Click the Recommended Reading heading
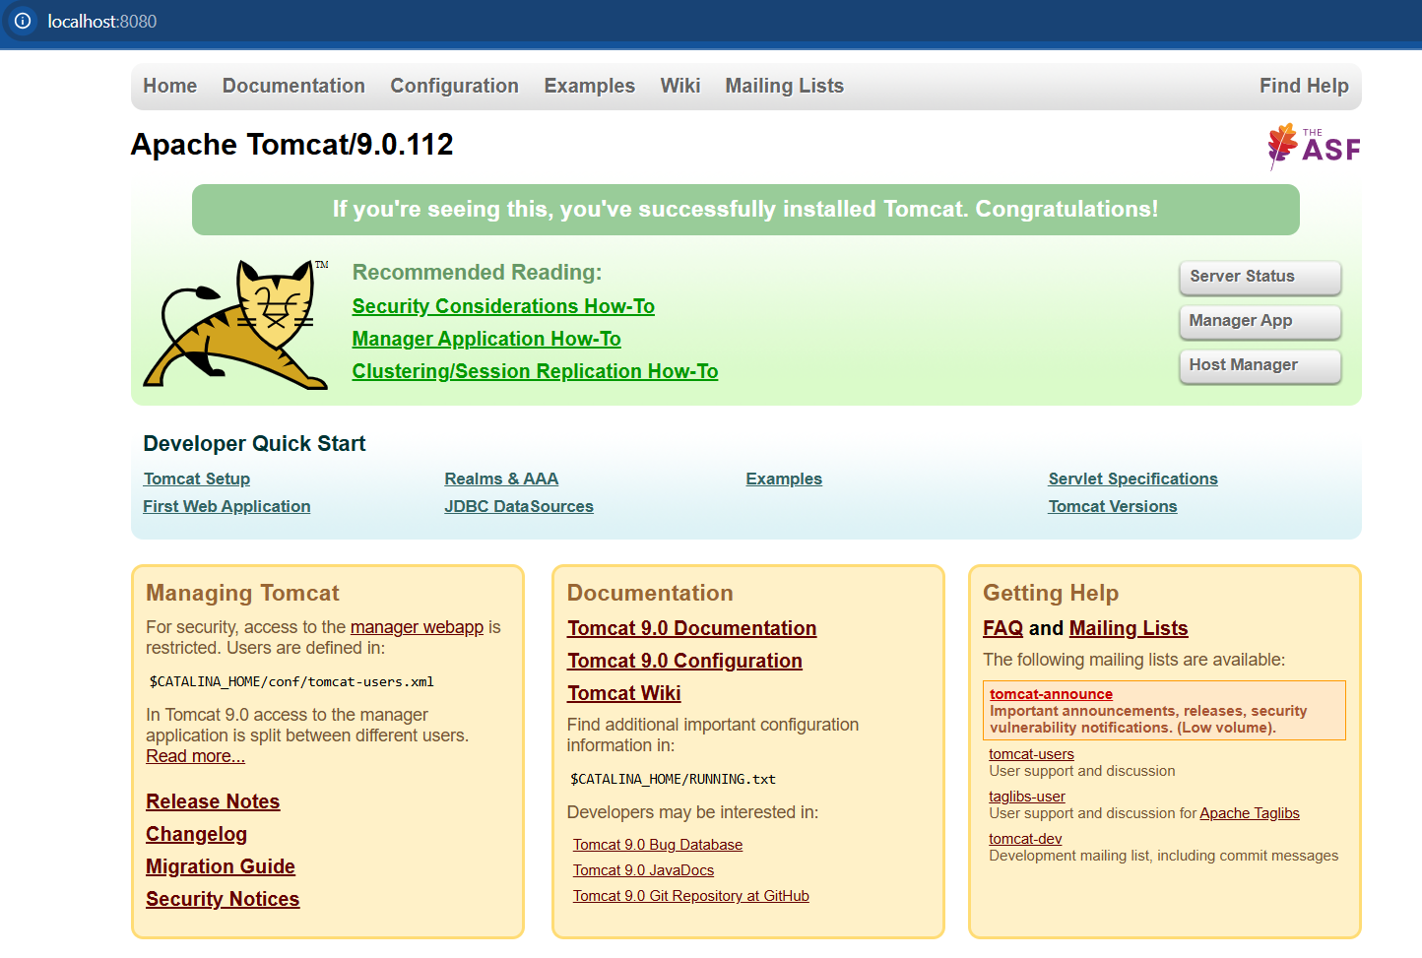This screenshot has height=958, width=1422. click(477, 273)
